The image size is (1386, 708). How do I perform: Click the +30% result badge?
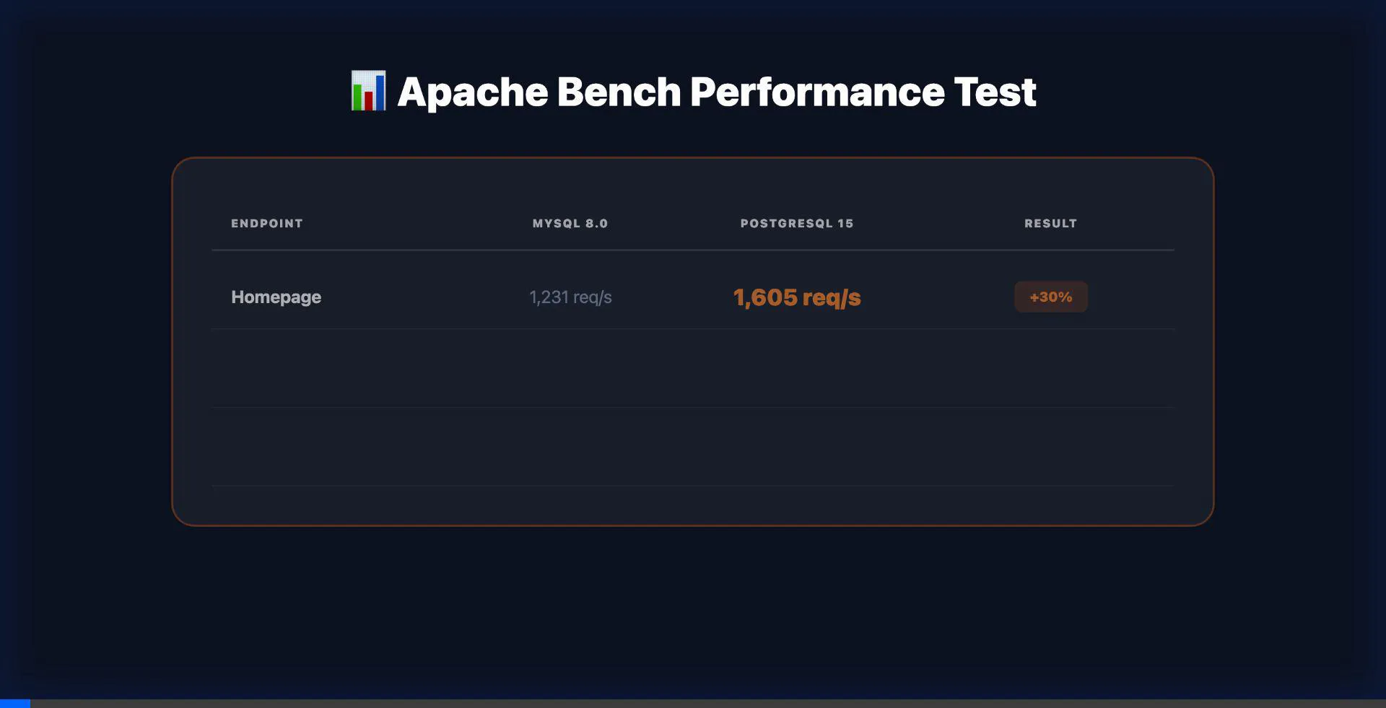[1050, 296]
